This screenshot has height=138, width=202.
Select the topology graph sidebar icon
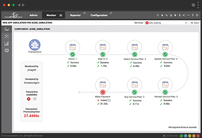click(7, 36)
